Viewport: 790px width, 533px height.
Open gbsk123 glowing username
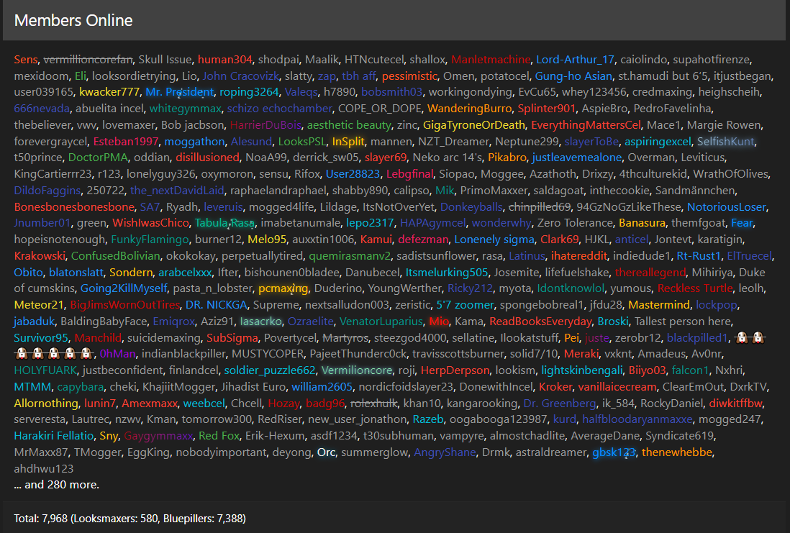pyautogui.click(x=614, y=452)
